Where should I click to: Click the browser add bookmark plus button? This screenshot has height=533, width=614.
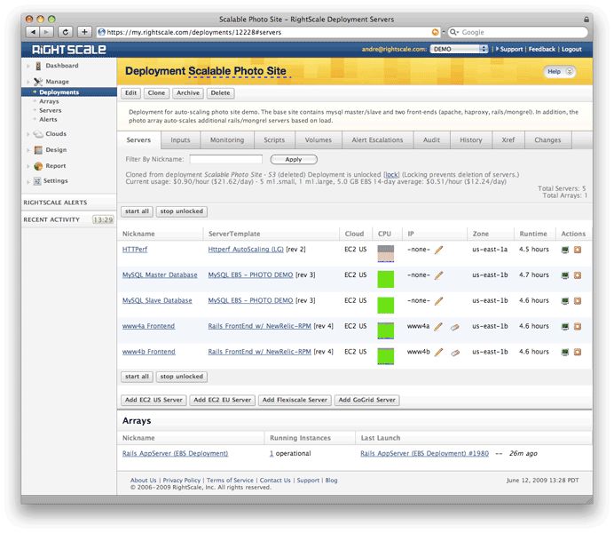click(84, 32)
